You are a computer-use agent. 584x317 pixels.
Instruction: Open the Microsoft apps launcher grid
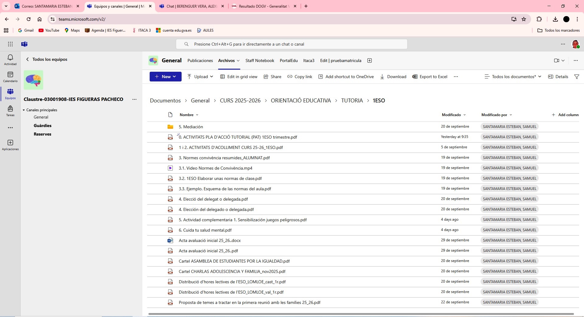[10, 44]
